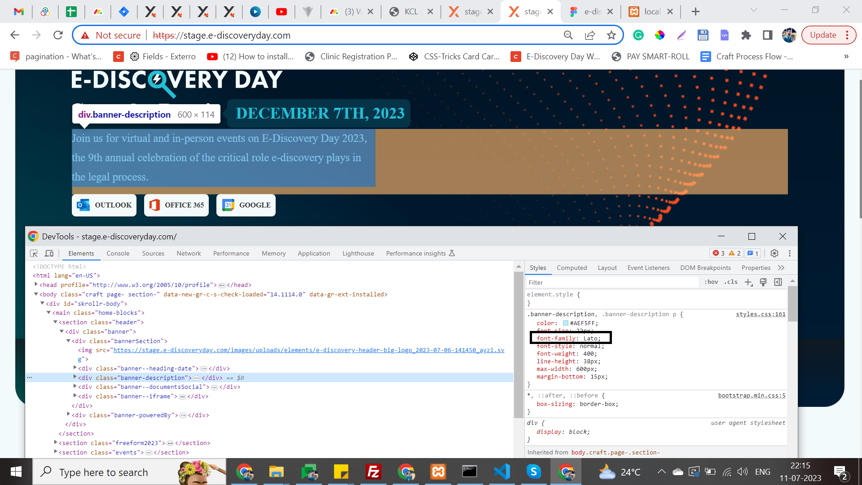Open the Chrome side panel icon

[x=768, y=35]
